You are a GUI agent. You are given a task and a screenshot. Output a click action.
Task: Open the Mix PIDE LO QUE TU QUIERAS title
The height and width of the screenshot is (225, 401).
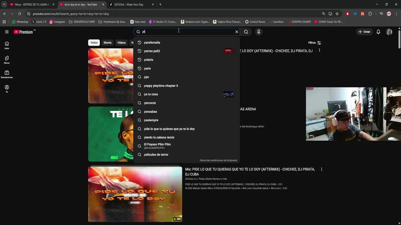point(250,172)
